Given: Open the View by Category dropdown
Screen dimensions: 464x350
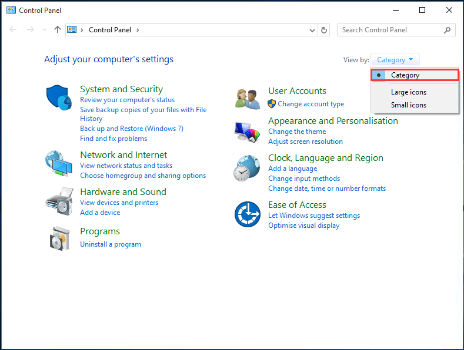Looking at the screenshot, I should (395, 60).
